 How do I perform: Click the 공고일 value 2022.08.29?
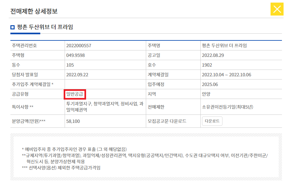click(213, 55)
